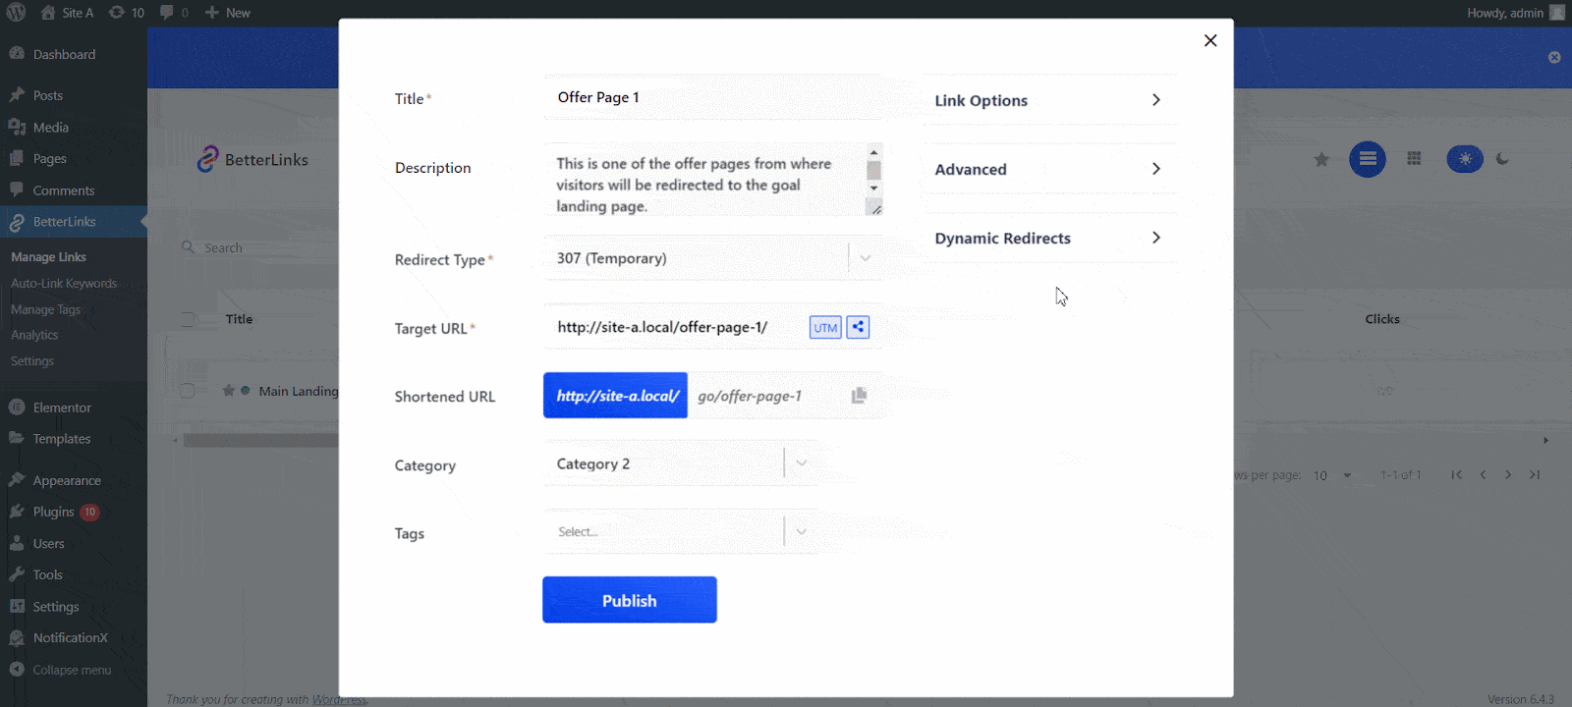Screen dimensions: 1572x707
Task: Click the favorites star icon in toolbar
Action: coord(1321,159)
